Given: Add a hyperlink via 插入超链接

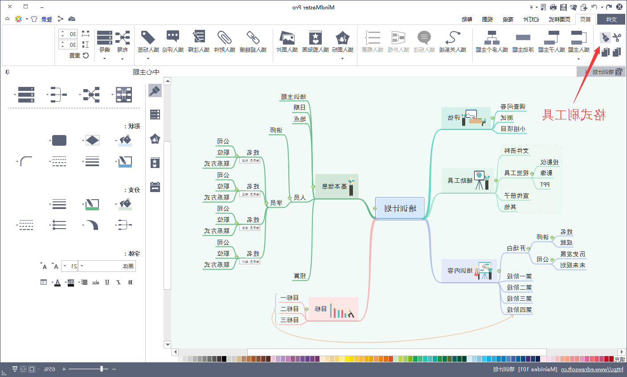Looking at the screenshot, I should point(253,41).
